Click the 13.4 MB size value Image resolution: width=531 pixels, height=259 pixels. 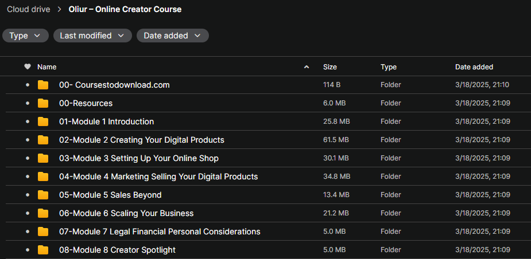336,195
